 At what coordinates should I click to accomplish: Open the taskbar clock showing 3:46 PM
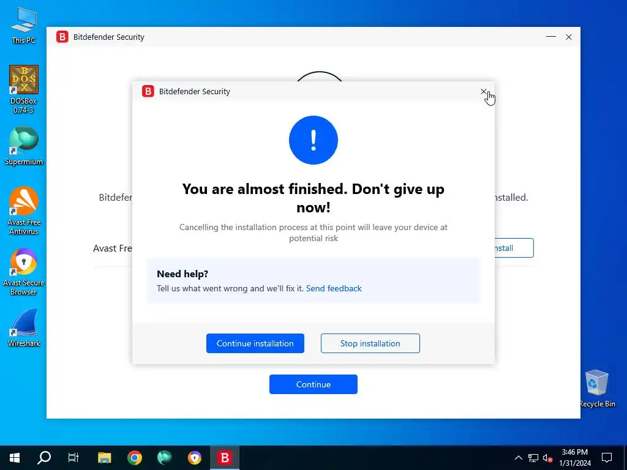575,458
